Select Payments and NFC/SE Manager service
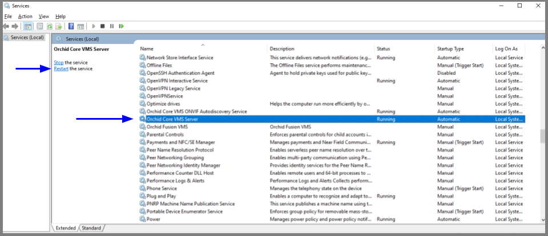Viewport: 548px width, 236px height. point(332,142)
